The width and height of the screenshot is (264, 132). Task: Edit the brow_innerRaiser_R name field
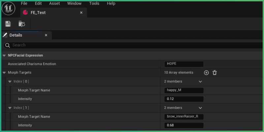click(x=184, y=116)
